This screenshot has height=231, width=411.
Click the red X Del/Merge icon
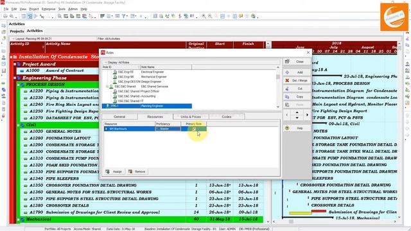287,80
